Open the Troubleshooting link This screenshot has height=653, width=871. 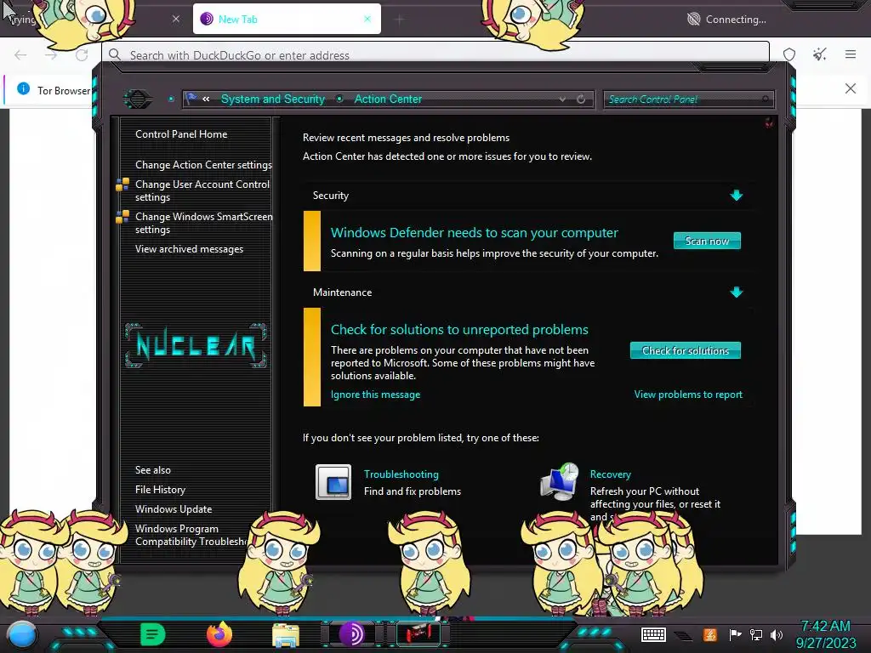pyautogui.click(x=401, y=474)
